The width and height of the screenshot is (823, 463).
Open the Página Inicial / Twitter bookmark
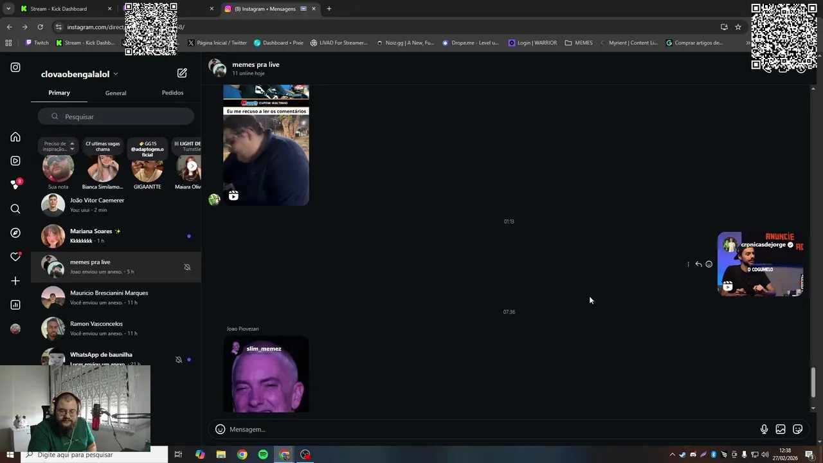217,43
